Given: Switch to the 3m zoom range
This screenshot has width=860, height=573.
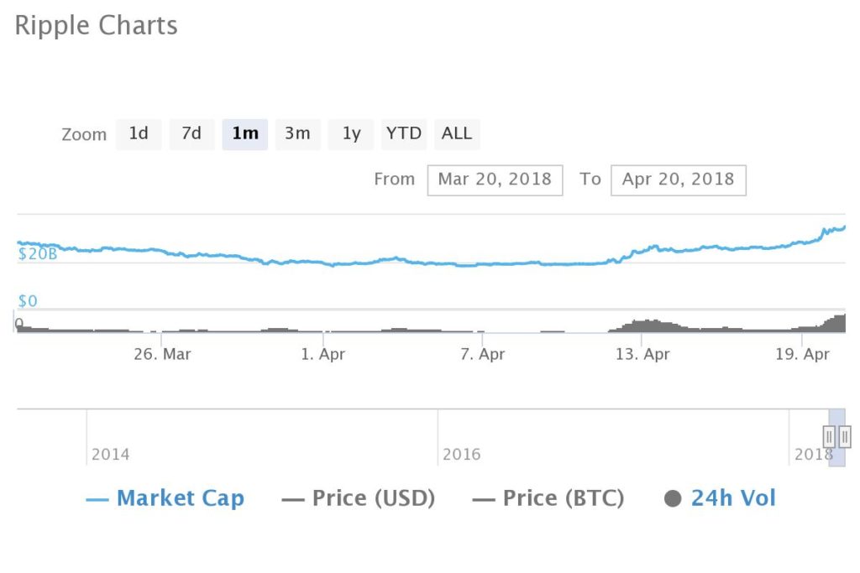Looking at the screenshot, I should [297, 133].
